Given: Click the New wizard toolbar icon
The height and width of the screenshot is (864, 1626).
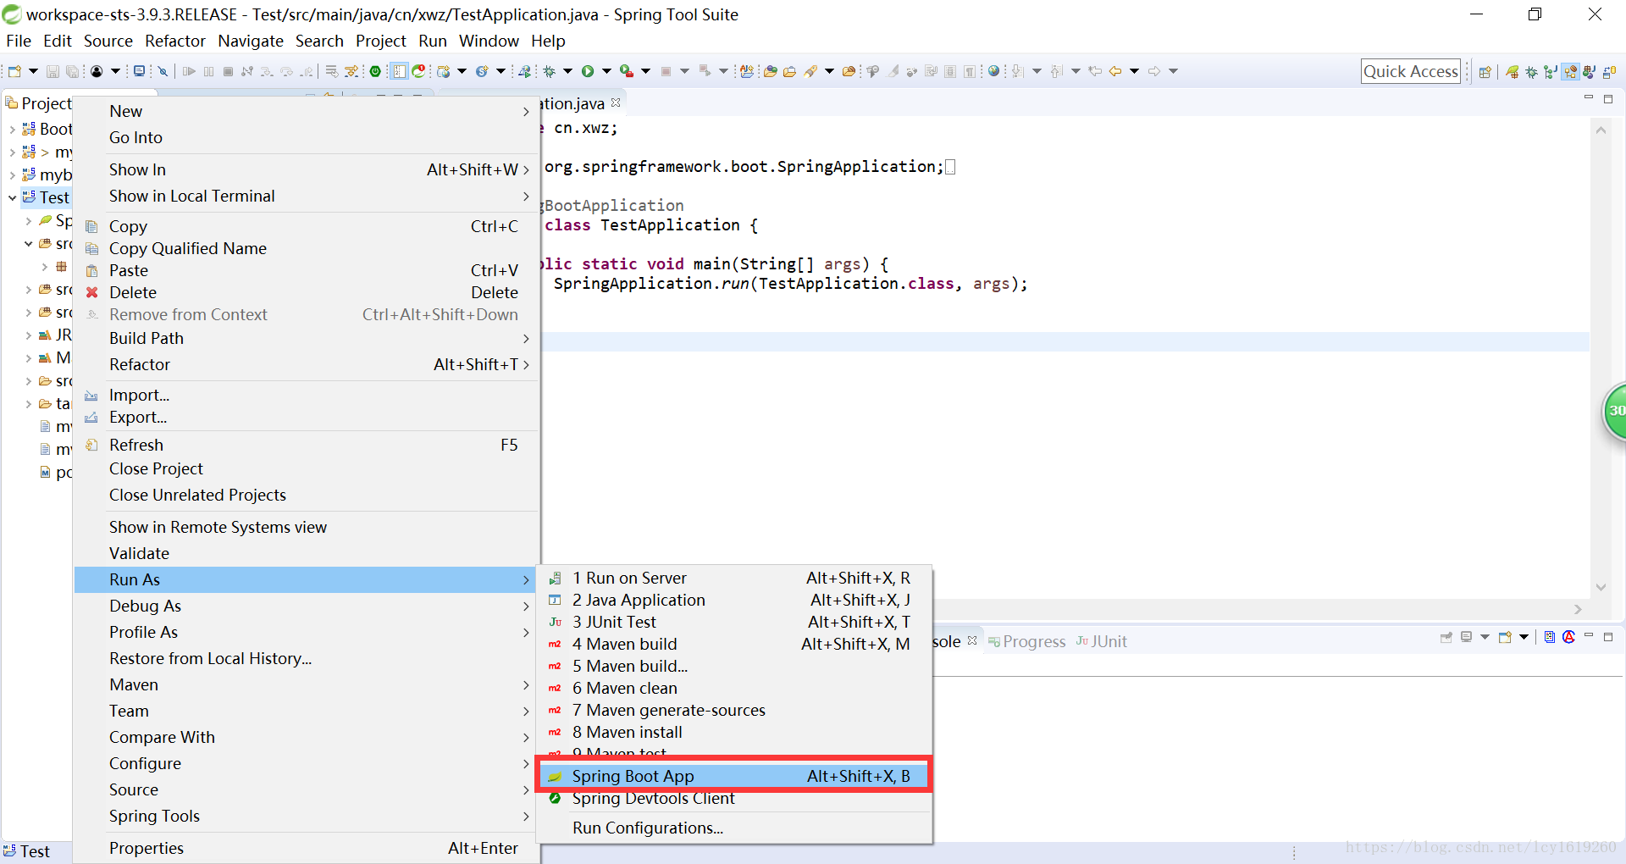Looking at the screenshot, I should tap(14, 71).
